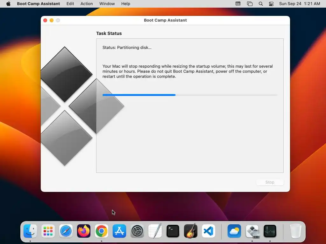Open Spotlight search in menu bar
Viewport: 326px width, 244px height.
coord(261,4)
